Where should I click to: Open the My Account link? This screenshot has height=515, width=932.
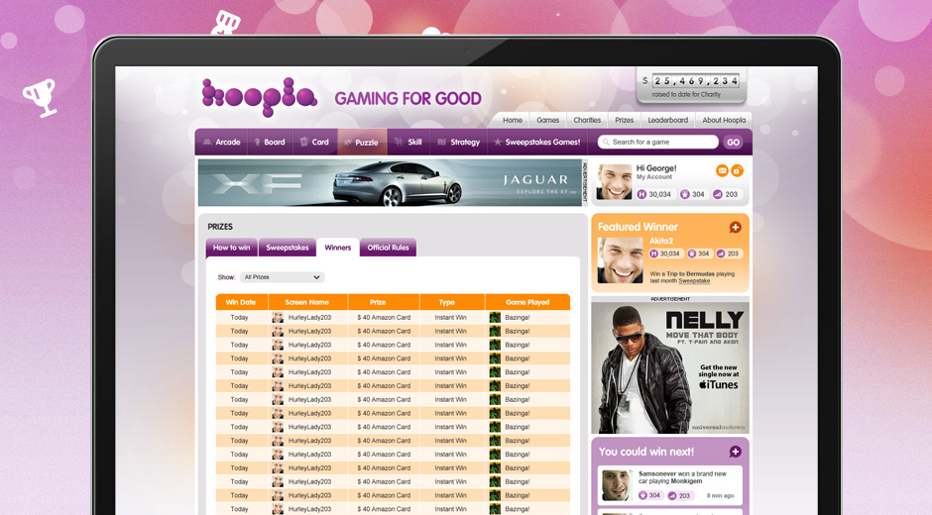click(653, 177)
